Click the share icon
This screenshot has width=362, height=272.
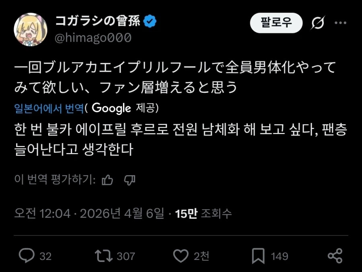335,256
